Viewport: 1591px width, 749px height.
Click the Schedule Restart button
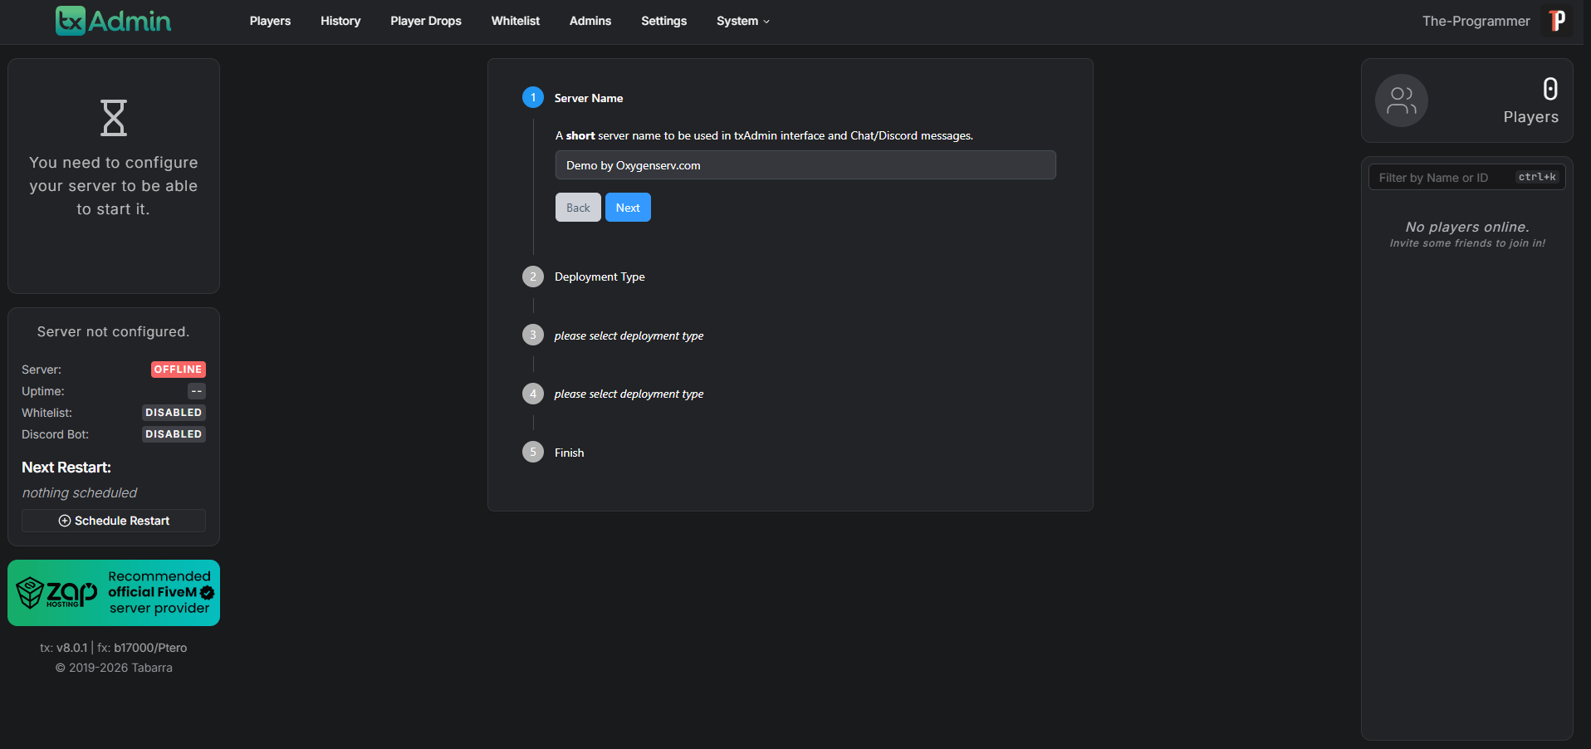(114, 521)
